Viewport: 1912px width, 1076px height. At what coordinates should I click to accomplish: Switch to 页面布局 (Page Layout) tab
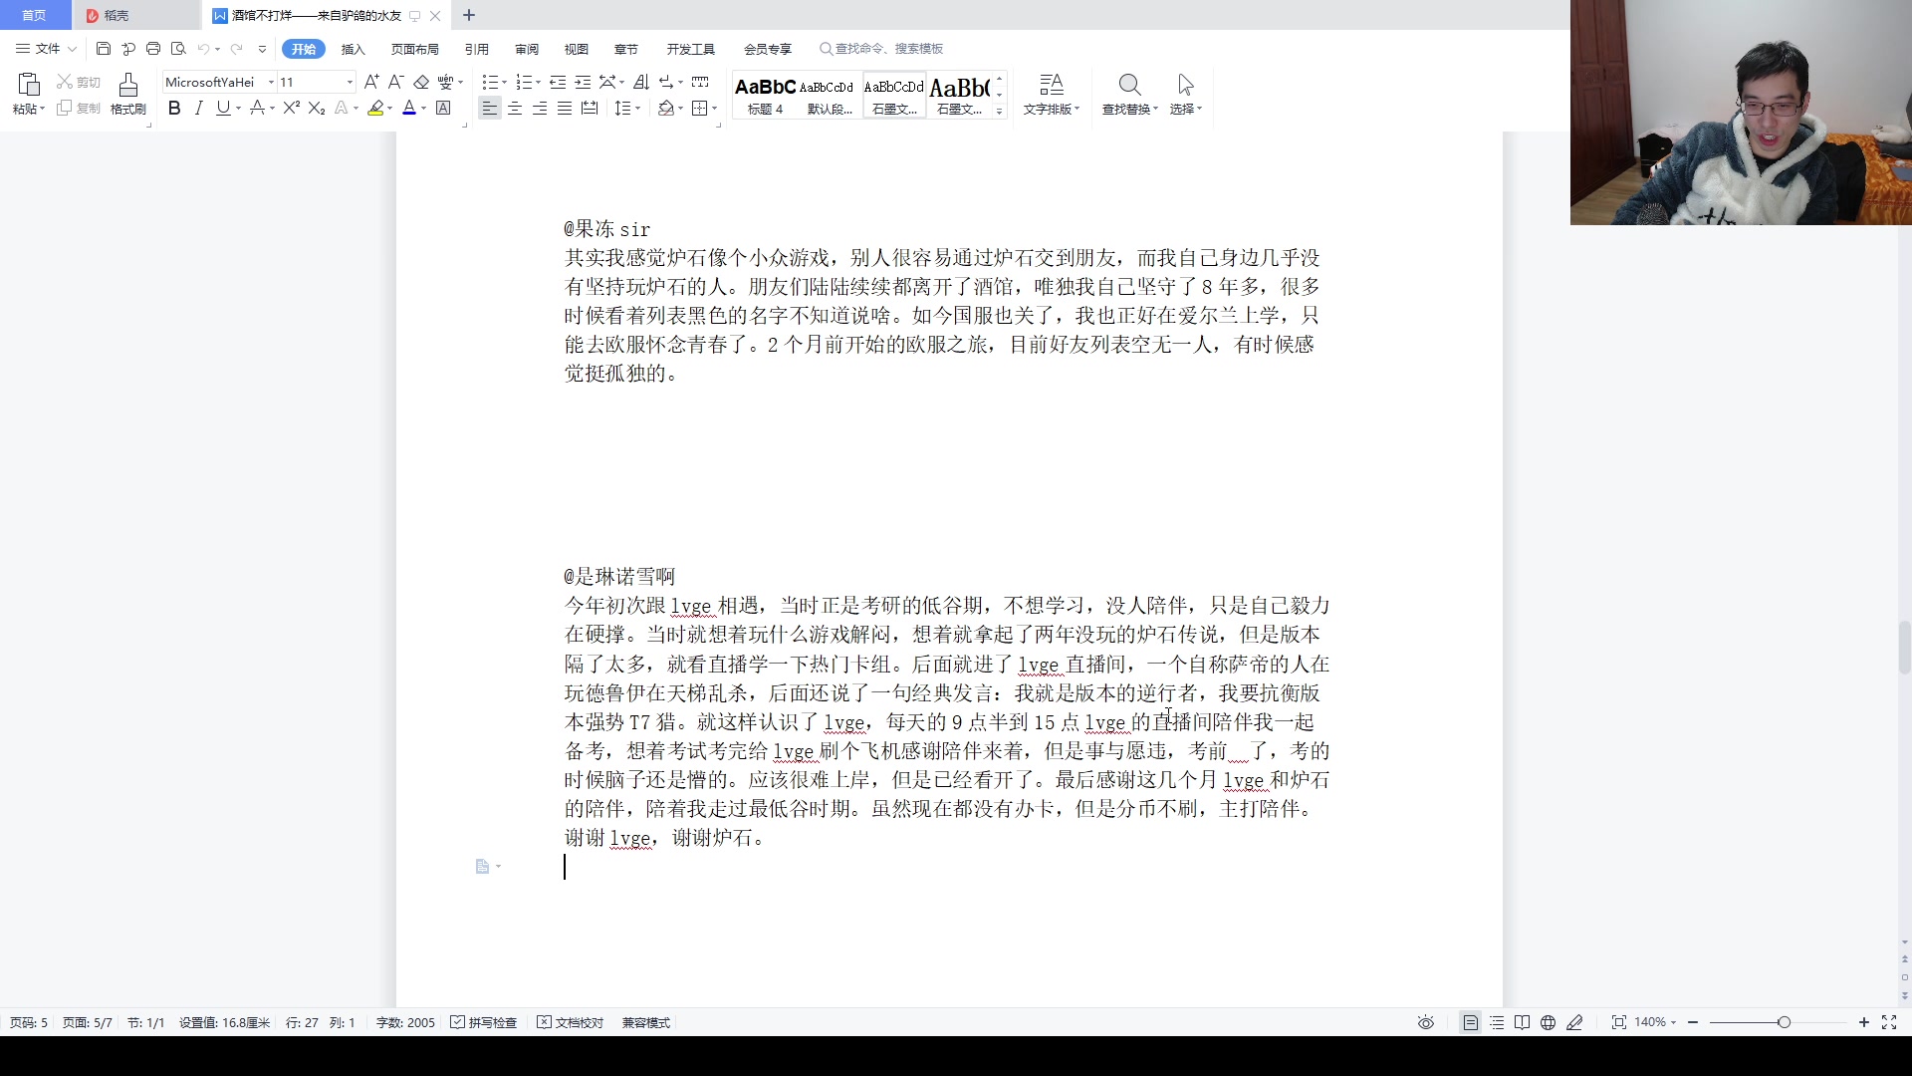[x=415, y=49]
